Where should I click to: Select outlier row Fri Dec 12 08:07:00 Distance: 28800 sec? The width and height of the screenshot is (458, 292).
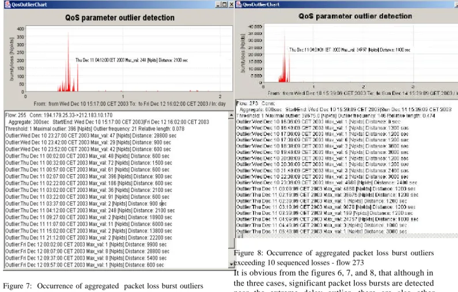click(88, 251)
